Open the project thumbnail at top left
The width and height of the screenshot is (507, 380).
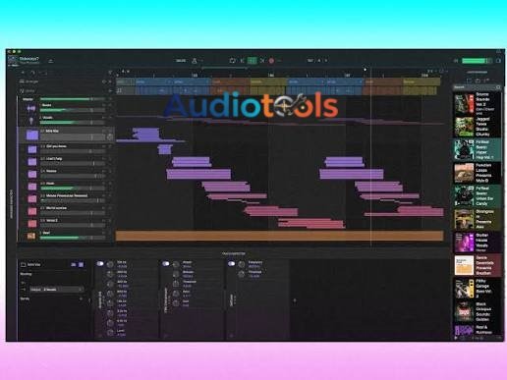13,60
